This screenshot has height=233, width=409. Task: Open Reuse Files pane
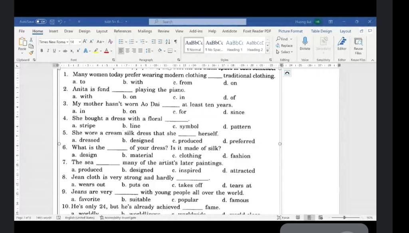(x=358, y=45)
